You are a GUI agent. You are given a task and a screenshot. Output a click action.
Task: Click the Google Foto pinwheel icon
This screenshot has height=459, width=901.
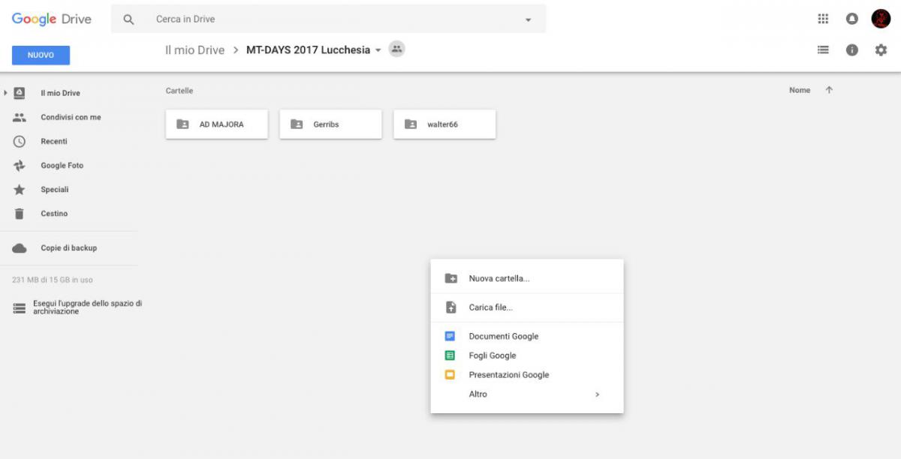[20, 165]
